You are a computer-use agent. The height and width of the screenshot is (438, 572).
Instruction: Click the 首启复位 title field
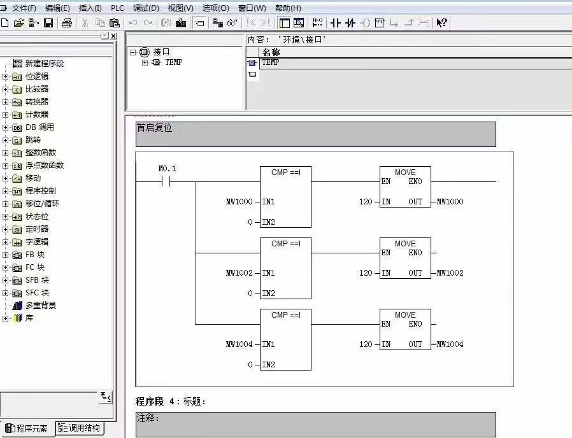click(315, 134)
